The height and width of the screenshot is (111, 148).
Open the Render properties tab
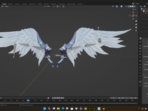(140, 45)
